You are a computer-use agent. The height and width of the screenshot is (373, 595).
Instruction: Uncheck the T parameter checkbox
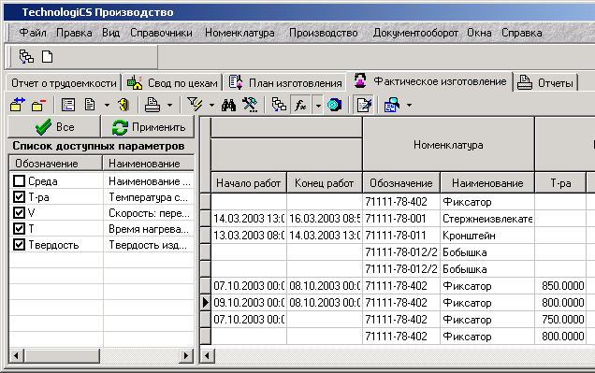click(19, 229)
